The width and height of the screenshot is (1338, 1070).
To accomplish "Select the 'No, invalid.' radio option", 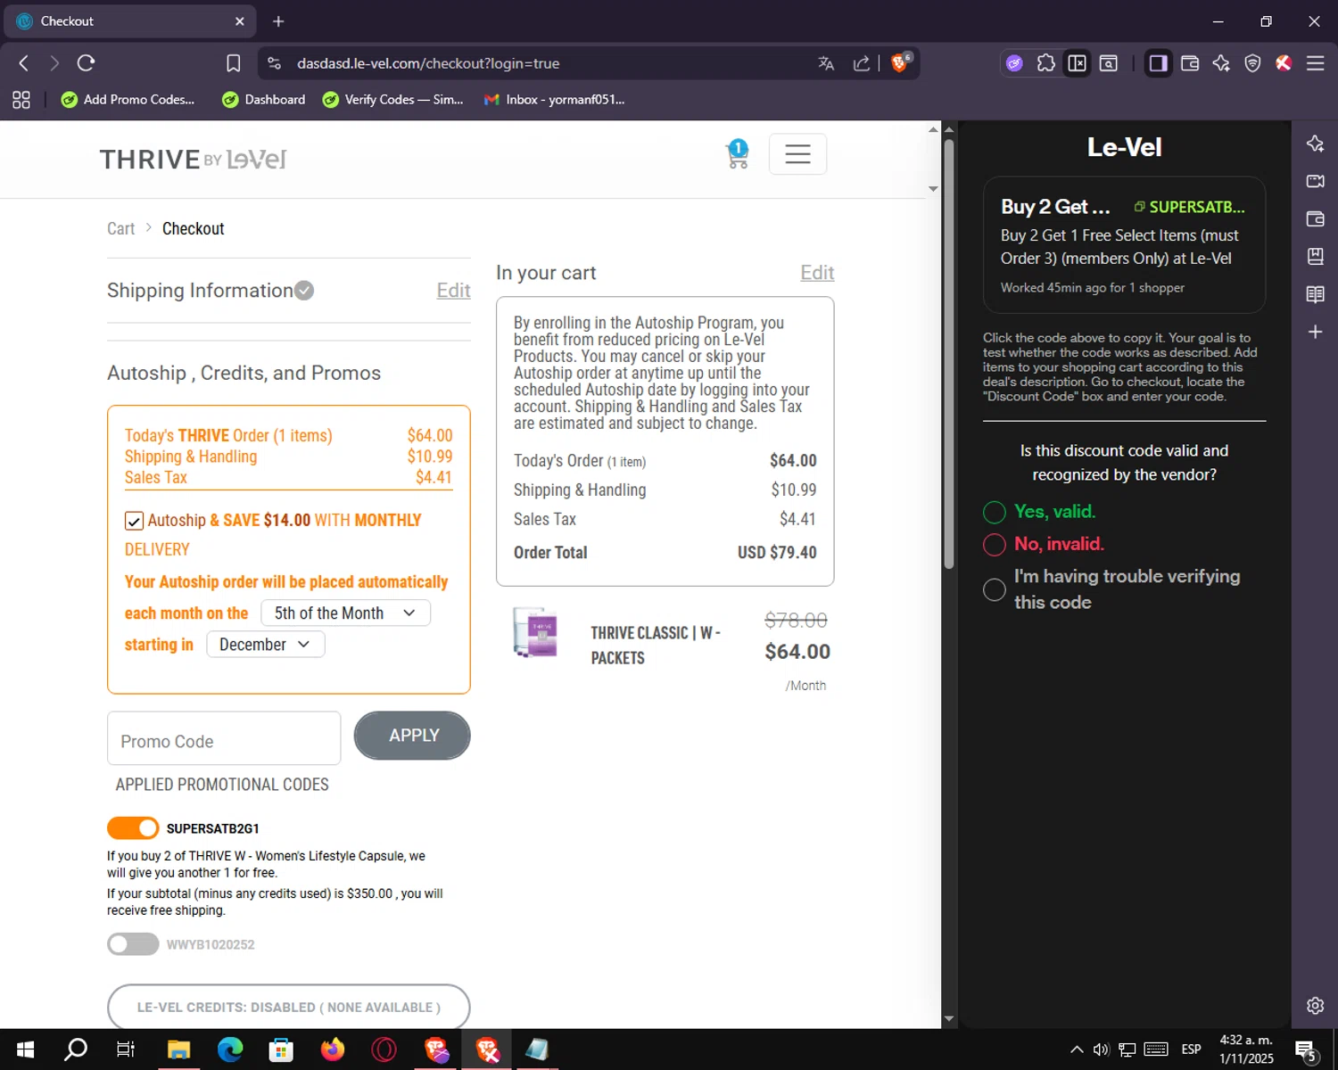I will point(995,544).
